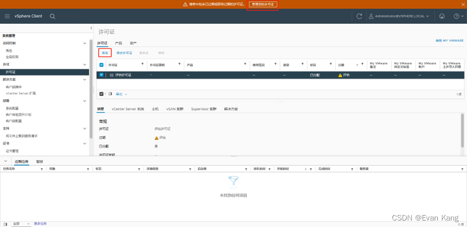The width and height of the screenshot is (467, 227).
Task: Collapse the 证书 section
Action: (85, 143)
